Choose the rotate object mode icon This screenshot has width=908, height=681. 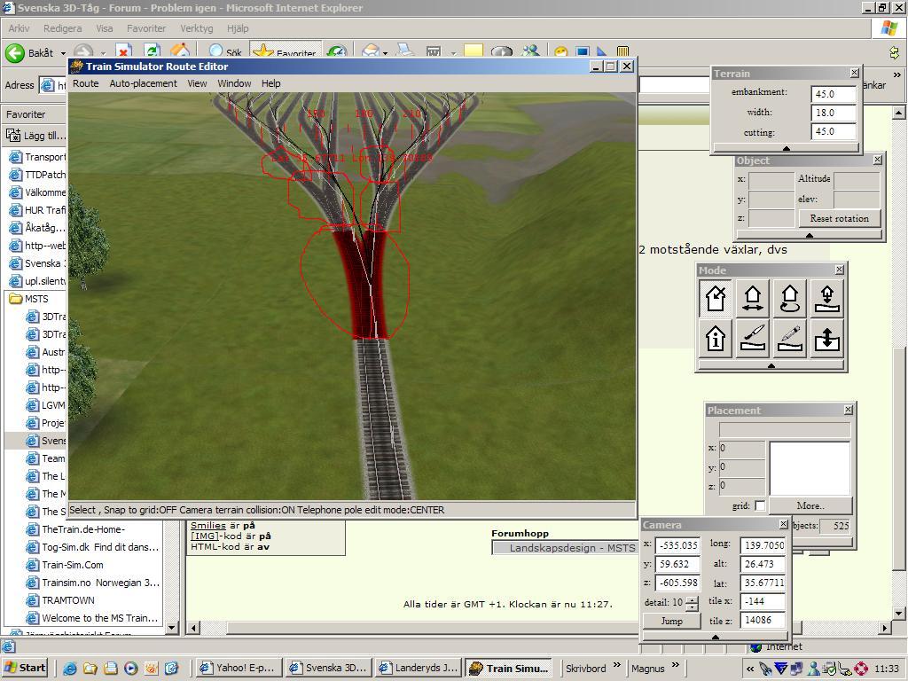tap(790, 298)
